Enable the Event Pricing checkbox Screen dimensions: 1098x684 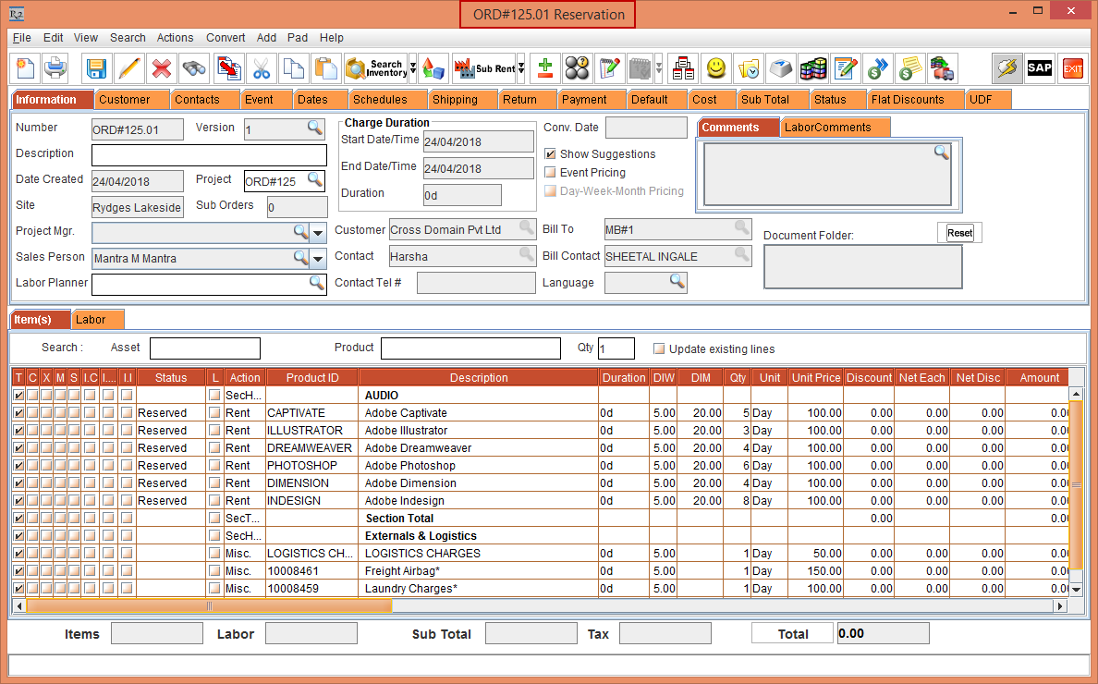pyautogui.click(x=551, y=173)
